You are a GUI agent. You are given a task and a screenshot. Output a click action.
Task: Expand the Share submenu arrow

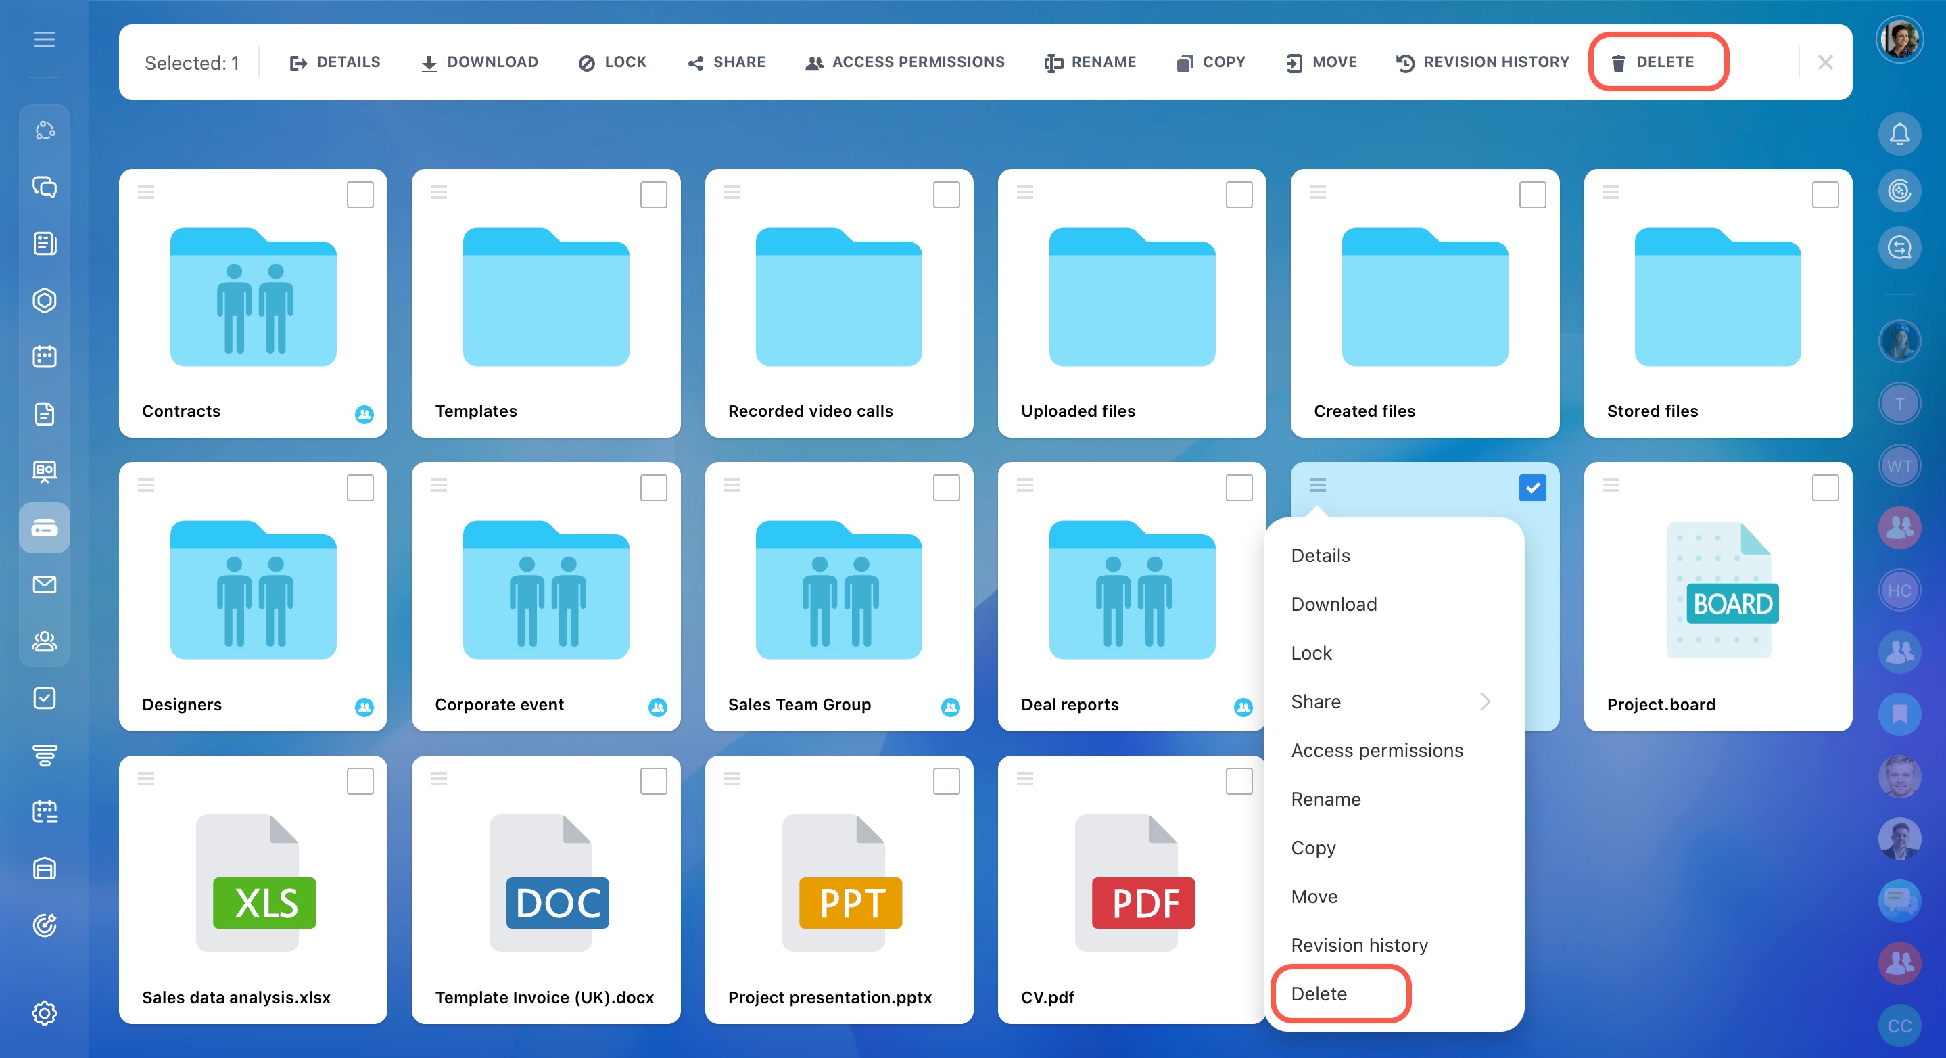(x=1485, y=701)
